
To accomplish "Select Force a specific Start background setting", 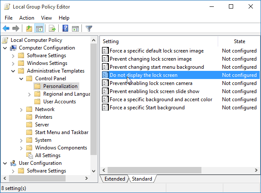I will [147, 108].
